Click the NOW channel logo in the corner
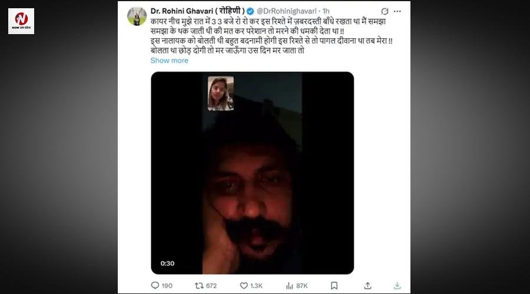The width and height of the screenshot is (530, 294). coord(21,21)
